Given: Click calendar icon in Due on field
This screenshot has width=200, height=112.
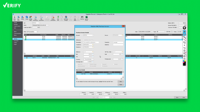Looking at the screenshot, I should 122,35.
